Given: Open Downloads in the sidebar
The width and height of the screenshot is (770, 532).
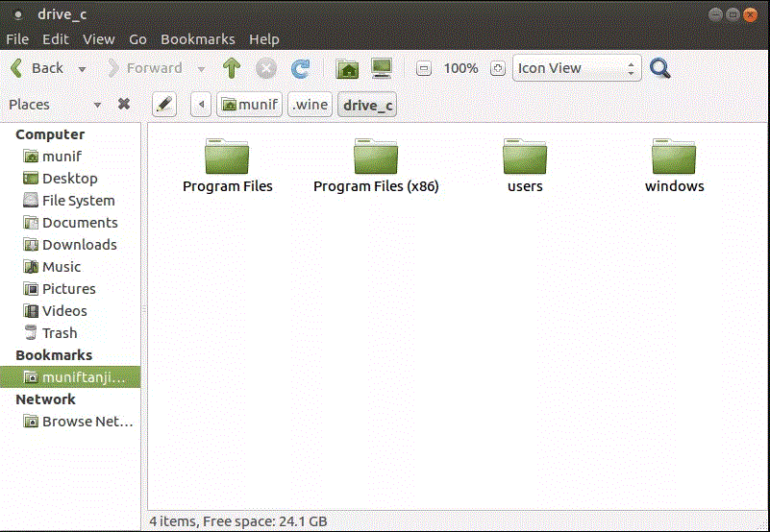Looking at the screenshot, I should pyautogui.click(x=70, y=245).
